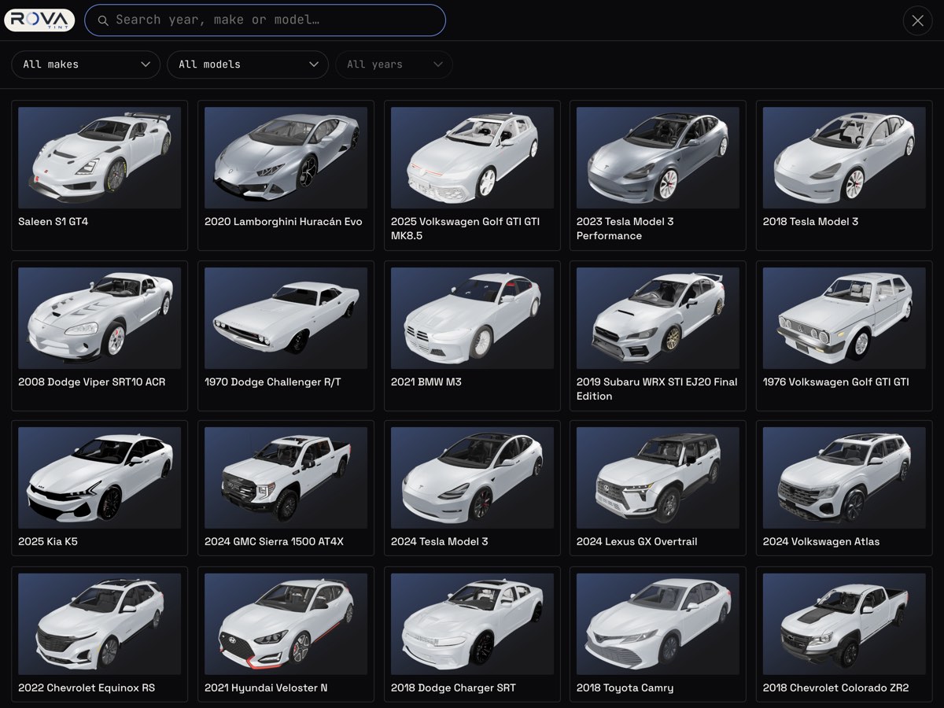Click the "2020 Lamborghini Huracán Evo" label
Image resolution: width=944 pixels, height=708 pixels.
pyautogui.click(x=283, y=222)
